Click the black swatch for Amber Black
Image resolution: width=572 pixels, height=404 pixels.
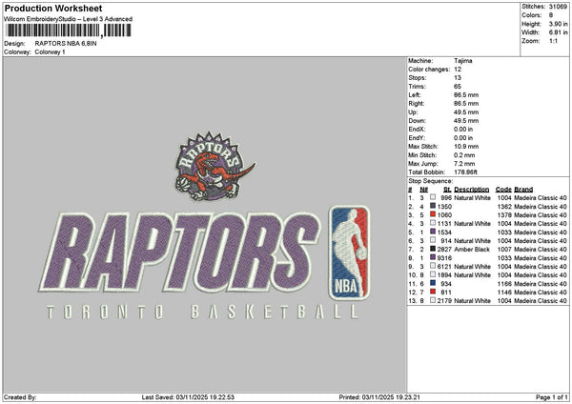click(x=433, y=249)
